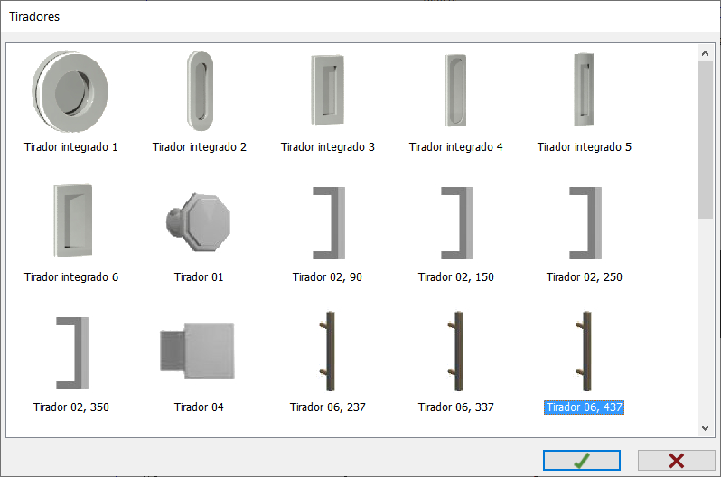Click the 'Tirador 02, 150' label

pyautogui.click(x=456, y=277)
